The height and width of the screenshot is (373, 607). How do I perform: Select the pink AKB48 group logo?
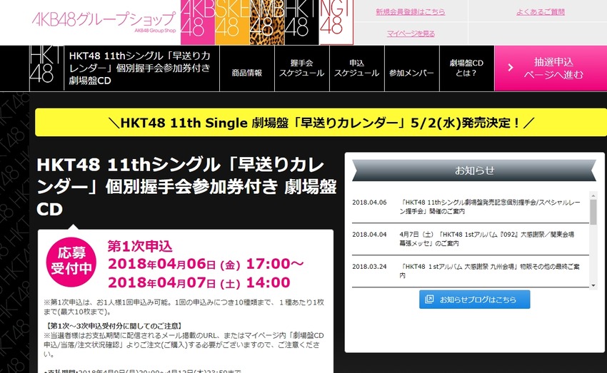coord(197,22)
